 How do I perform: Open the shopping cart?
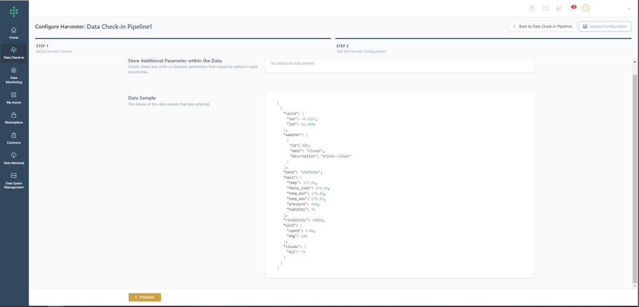(559, 9)
